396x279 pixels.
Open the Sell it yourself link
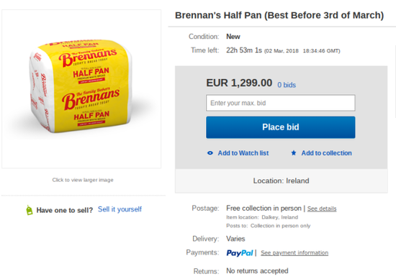click(120, 209)
